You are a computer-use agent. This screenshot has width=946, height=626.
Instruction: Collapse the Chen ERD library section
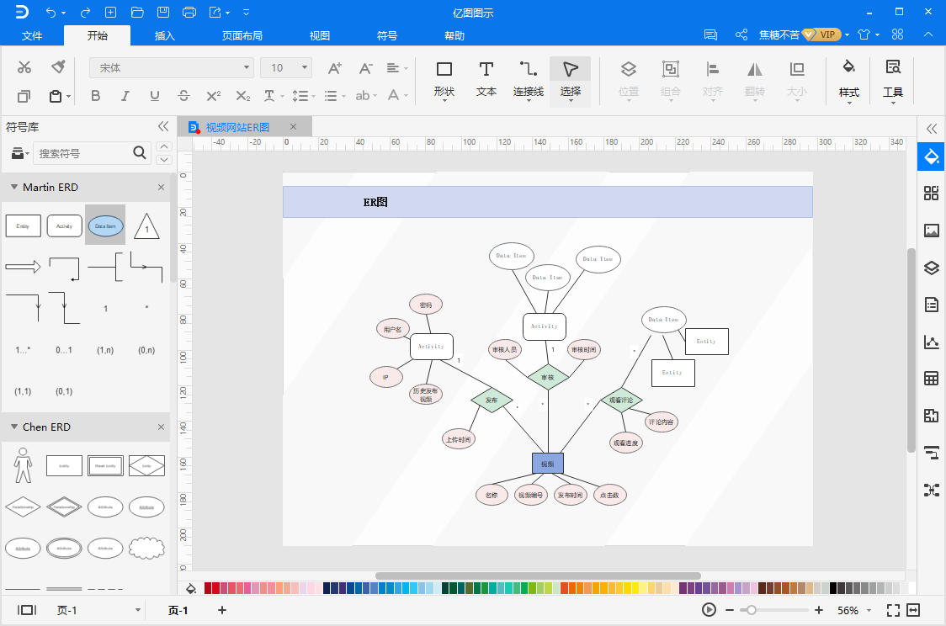14,427
